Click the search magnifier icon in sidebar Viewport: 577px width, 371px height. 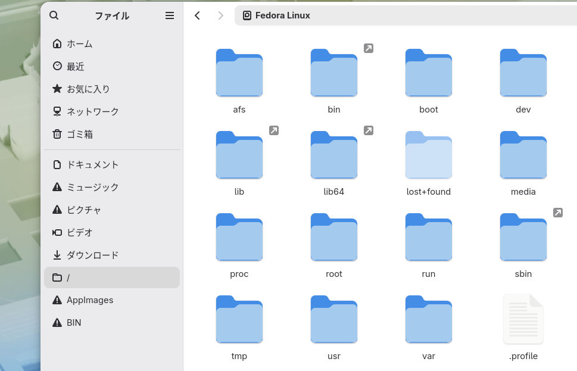[x=54, y=15]
